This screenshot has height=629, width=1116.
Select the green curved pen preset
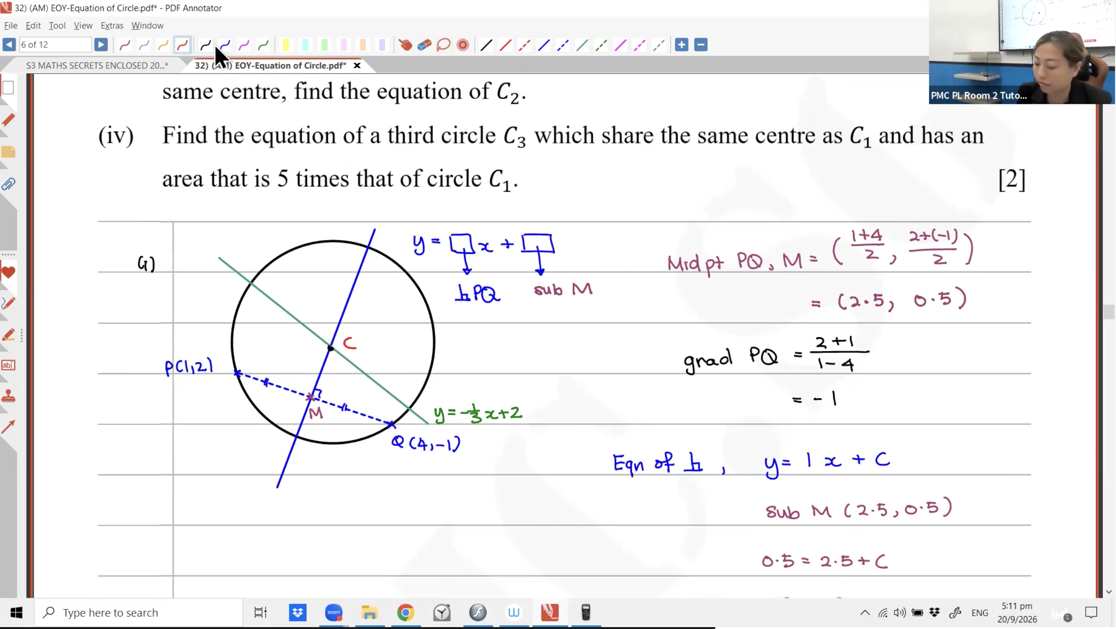click(x=263, y=45)
